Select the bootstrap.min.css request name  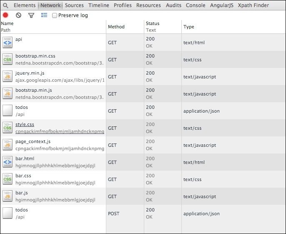click(x=35, y=56)
